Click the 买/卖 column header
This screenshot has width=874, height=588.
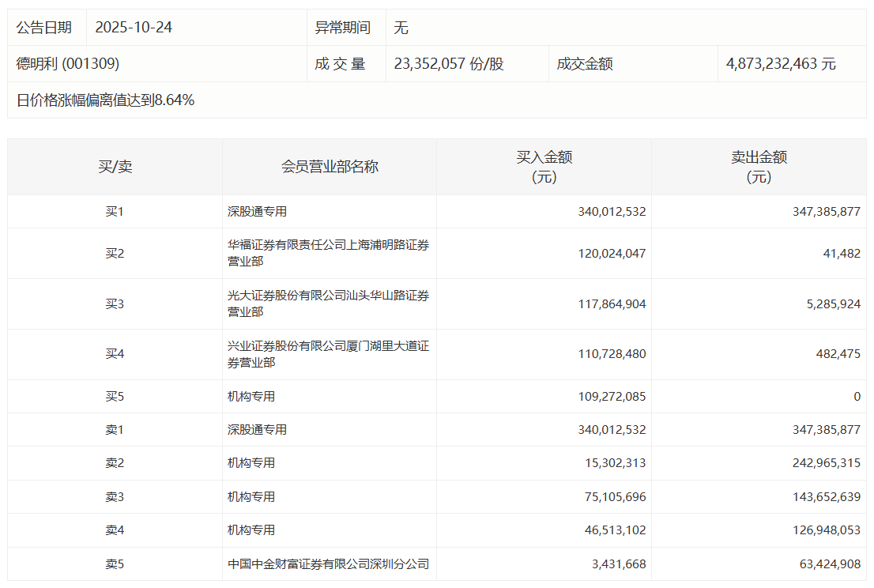click(x=115, y=167)
